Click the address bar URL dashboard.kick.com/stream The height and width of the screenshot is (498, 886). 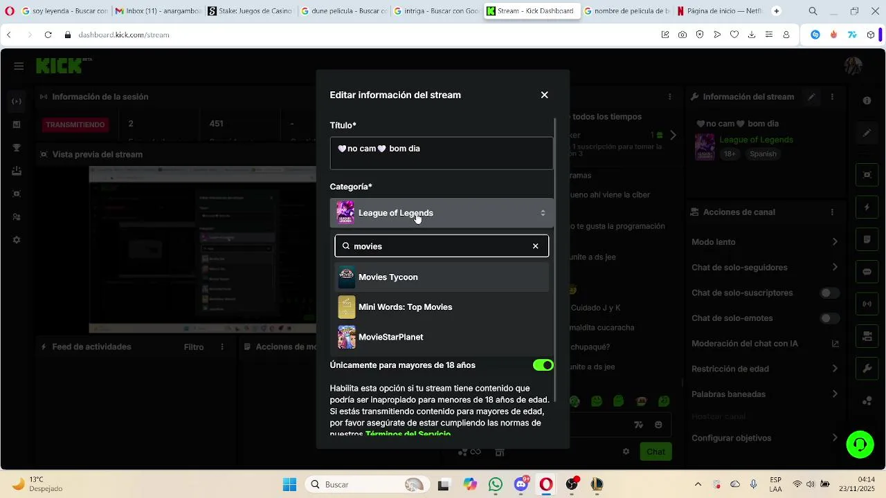[124, 35]
